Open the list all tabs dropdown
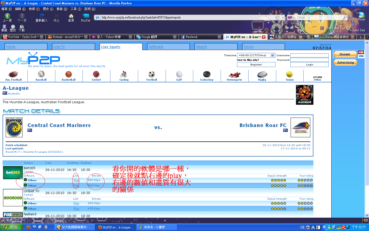 point(367,37)
